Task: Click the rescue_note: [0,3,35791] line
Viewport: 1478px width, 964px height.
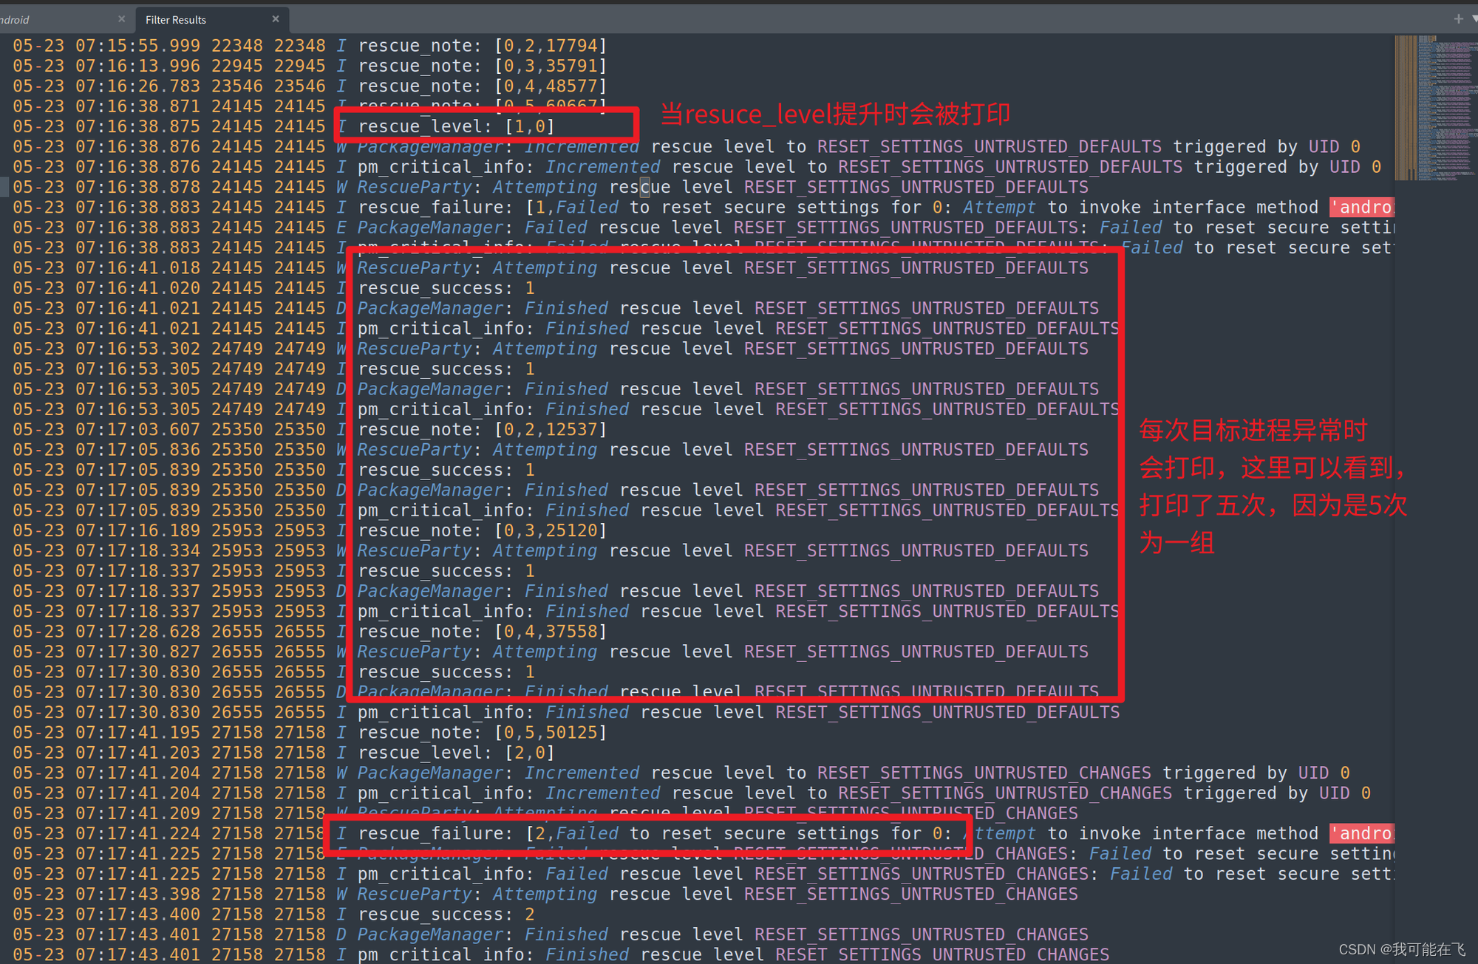Action: pyautogui.click(x=482, y=66)
